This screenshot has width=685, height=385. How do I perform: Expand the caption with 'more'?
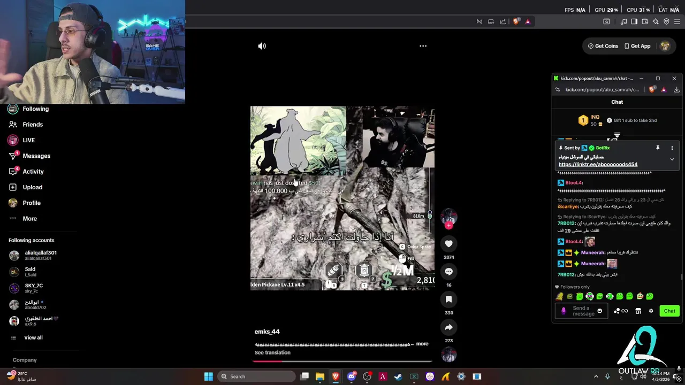pyautogui.click(x=422, y=344)
